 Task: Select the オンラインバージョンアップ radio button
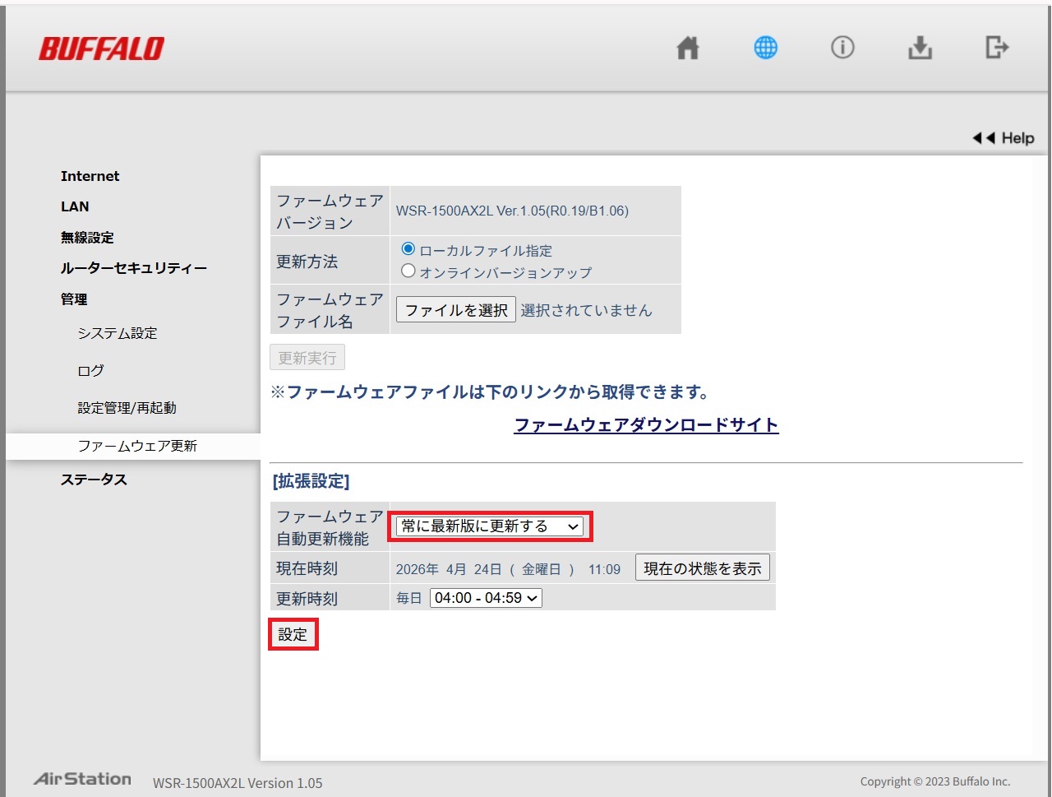pos(408,271)
